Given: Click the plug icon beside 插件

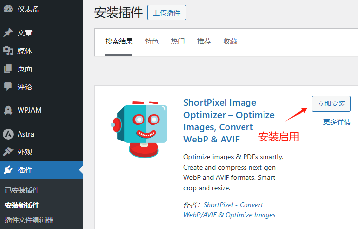Looking at the screenshot, I should 8,170.
